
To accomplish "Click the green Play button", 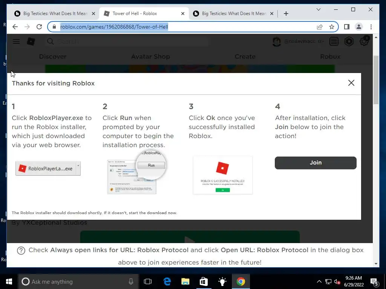I will (x=190, y=237).
